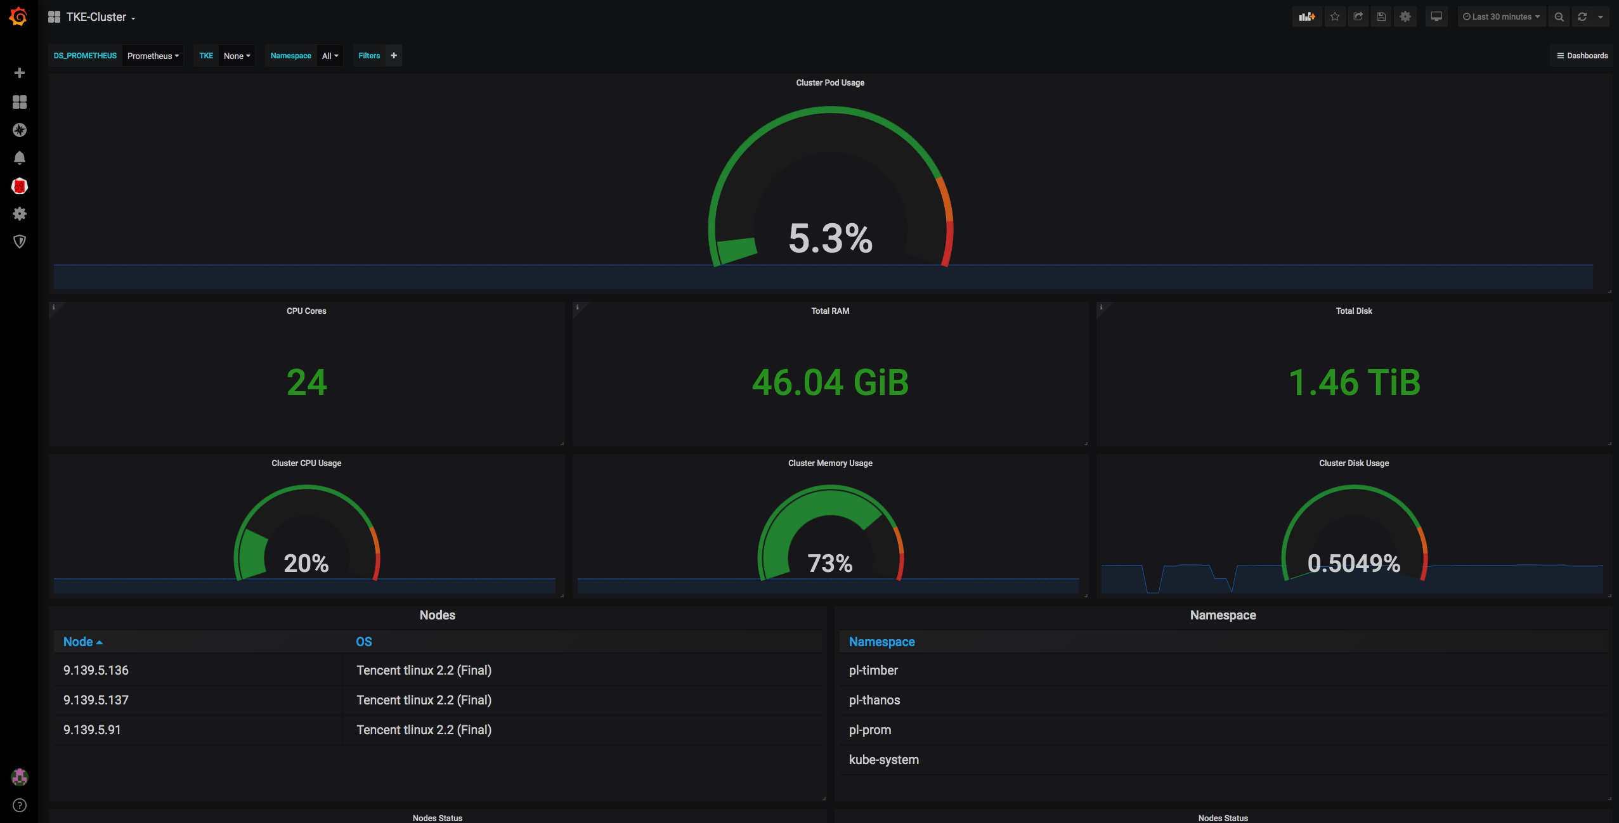This screenshot has width=1619, height=823.
Task: Click the Grafana logo home icon
Action: (x=18, y=16)
